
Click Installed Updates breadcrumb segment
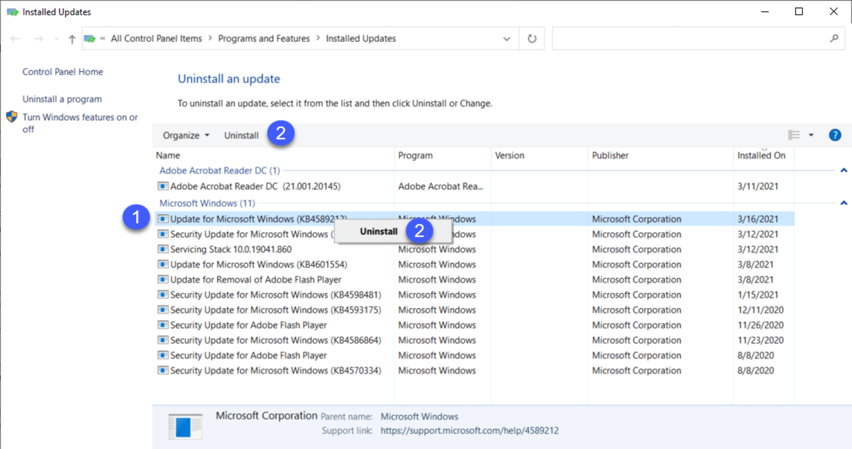361,39
